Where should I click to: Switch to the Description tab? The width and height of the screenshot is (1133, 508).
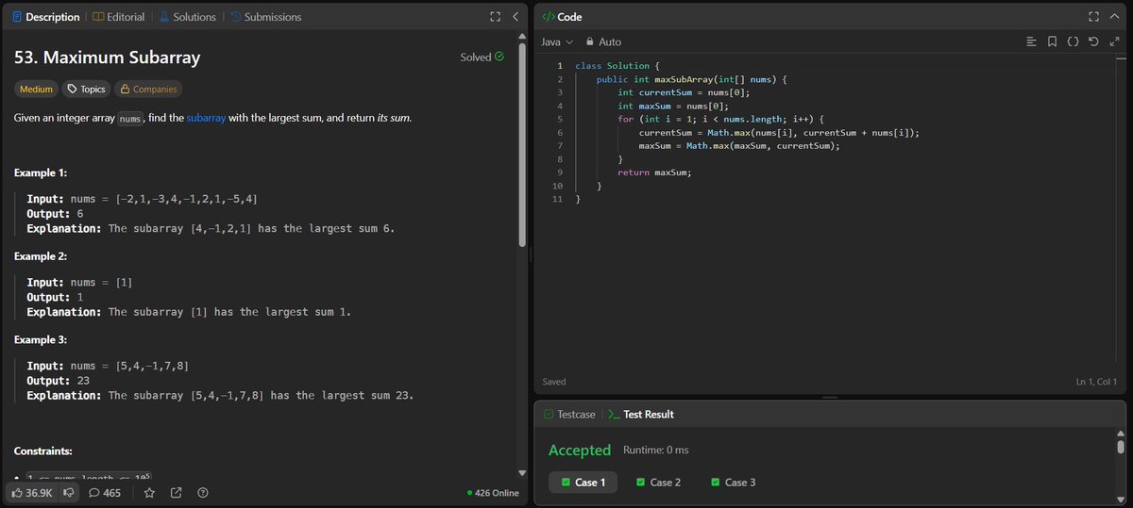point(47,17)
